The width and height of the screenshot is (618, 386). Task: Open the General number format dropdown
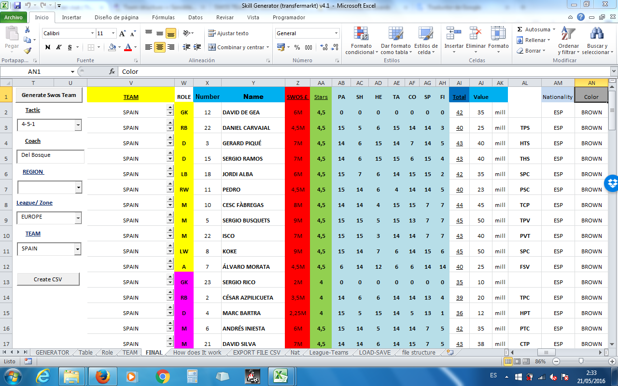click(337, 34)
